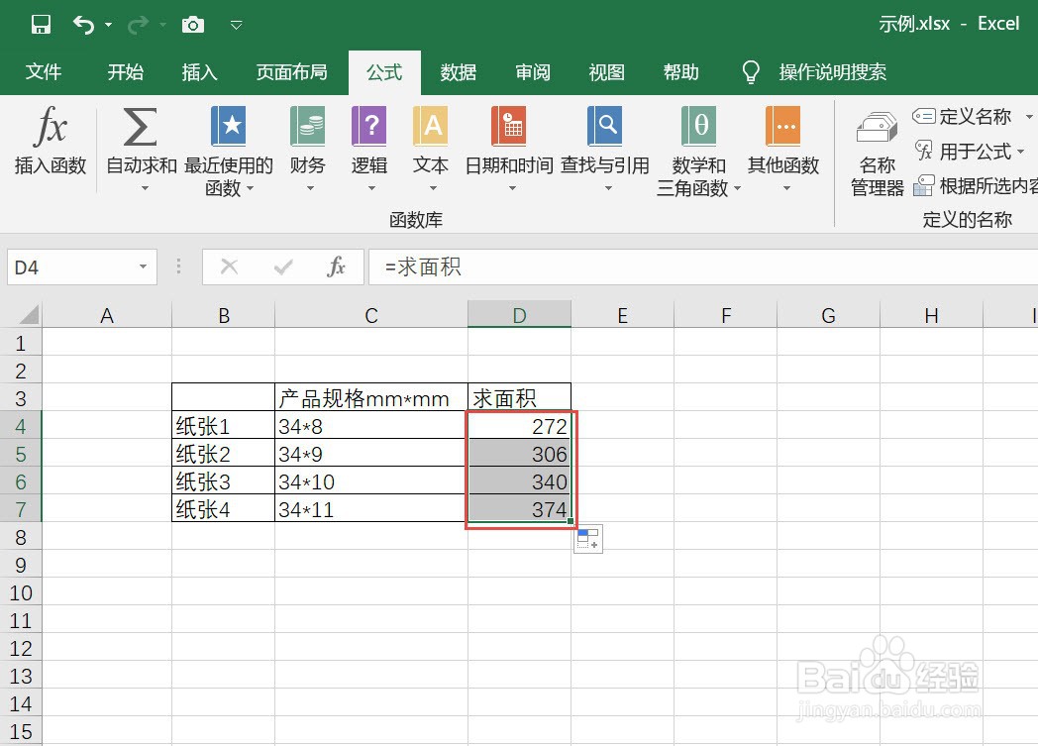This screenshot has width=1038, height=746.
Task: Click the Use in Formula (用于公式) button
Action: click(x=974, y=152)
